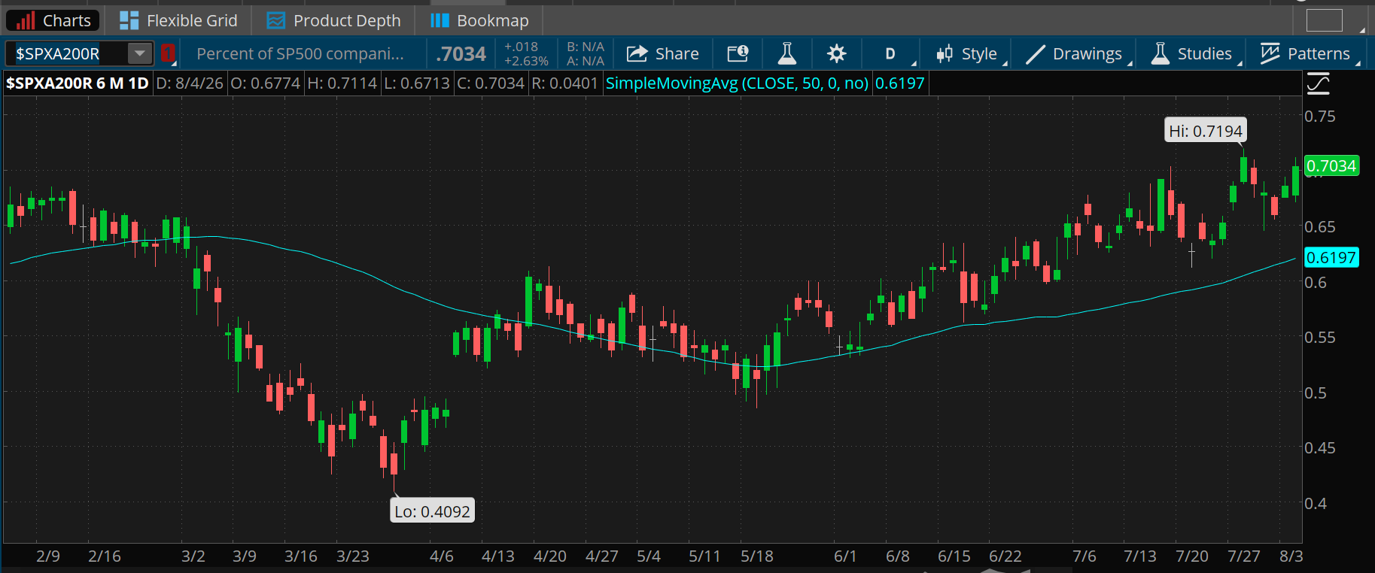Image resolution: width=1375 pixels, height=573 pixels.
Task: Click the SimpleMovingAvg study label
Action: 737,83
